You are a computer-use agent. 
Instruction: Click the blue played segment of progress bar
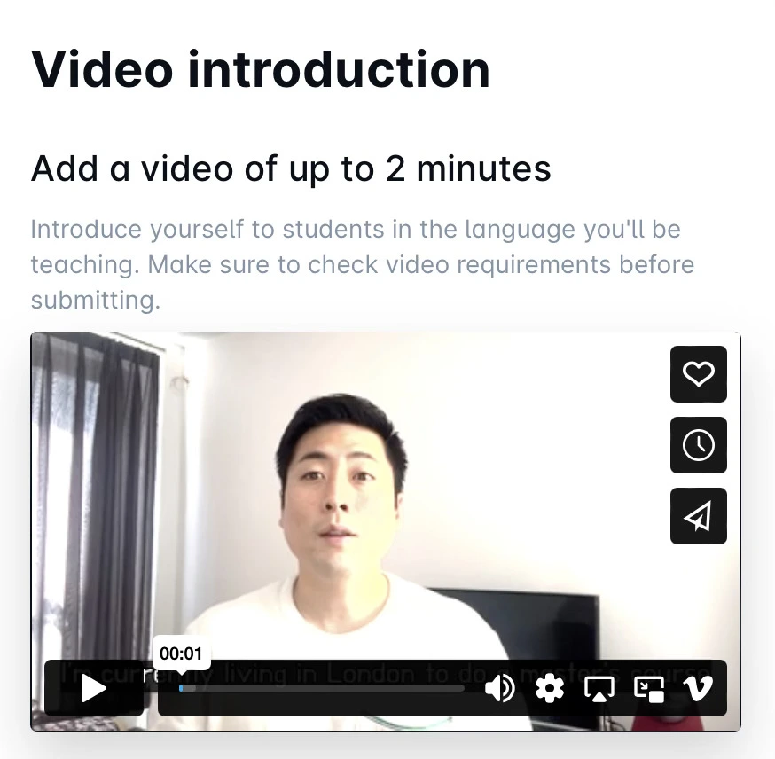point(181,688)
